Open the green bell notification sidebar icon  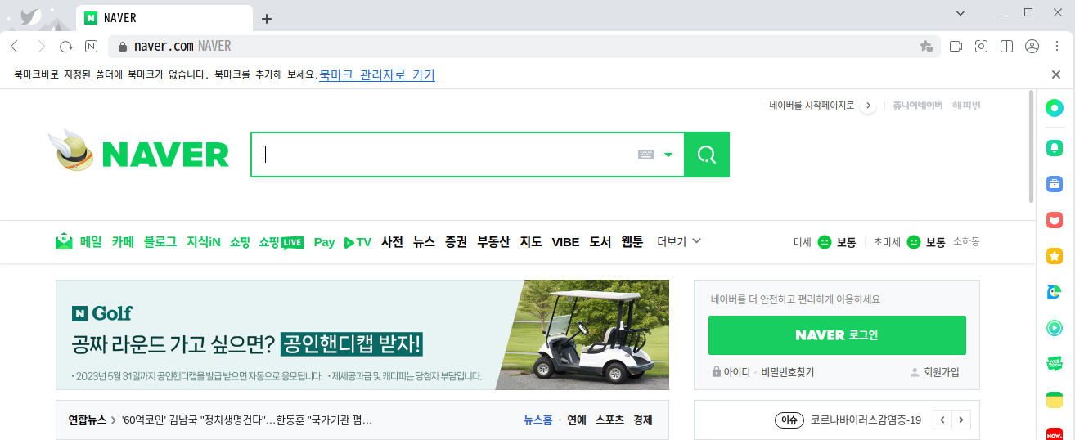click(x=1055, y=147)
